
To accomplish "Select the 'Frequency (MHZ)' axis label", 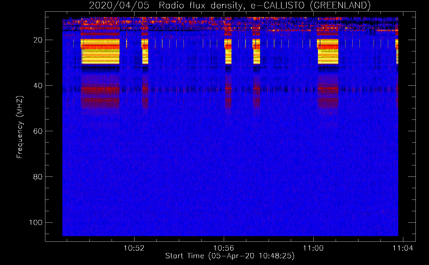I will click(20, 127).
